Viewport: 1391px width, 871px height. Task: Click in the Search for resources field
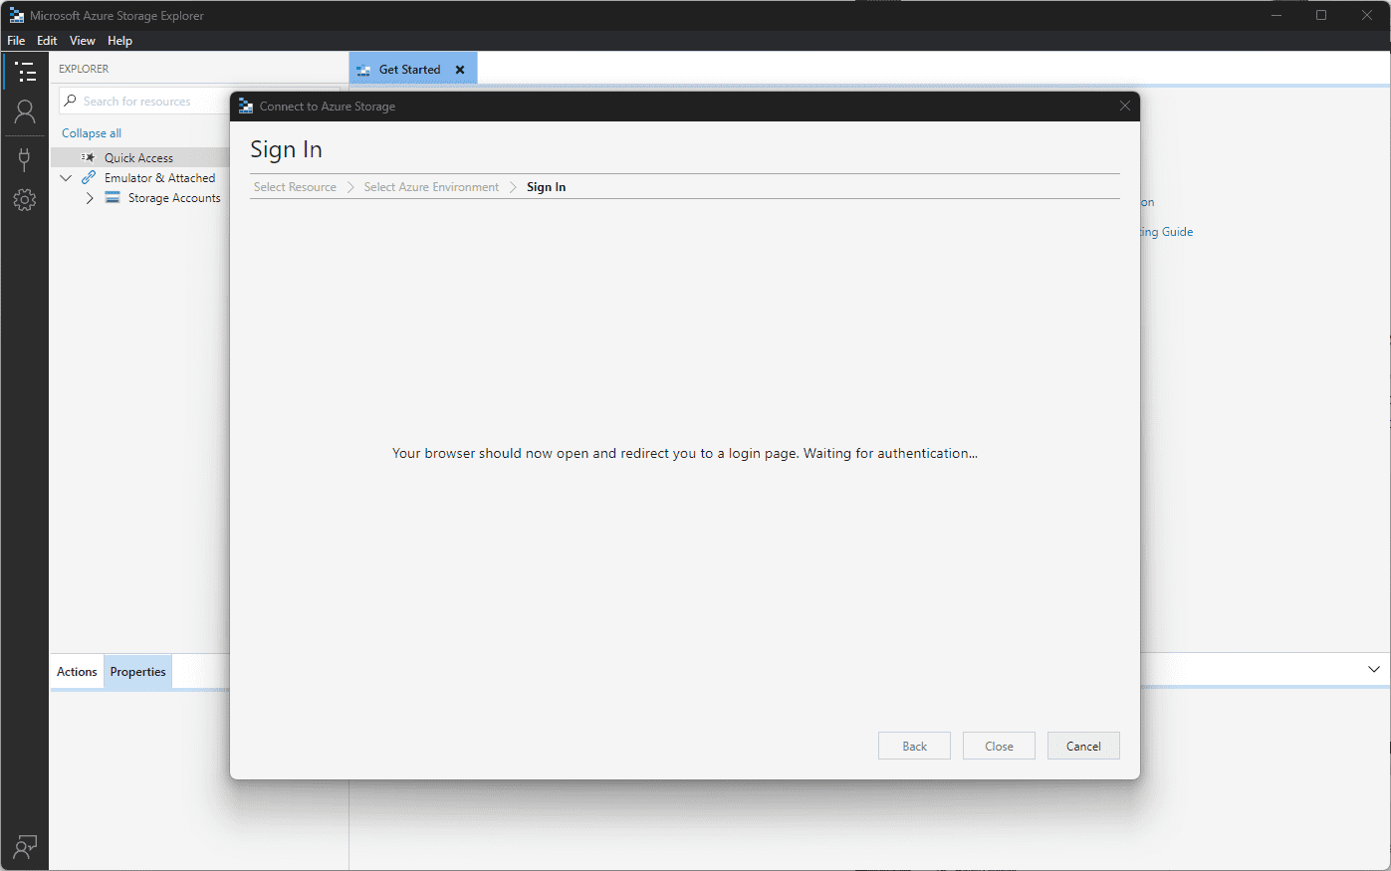[x=144, y=101]
